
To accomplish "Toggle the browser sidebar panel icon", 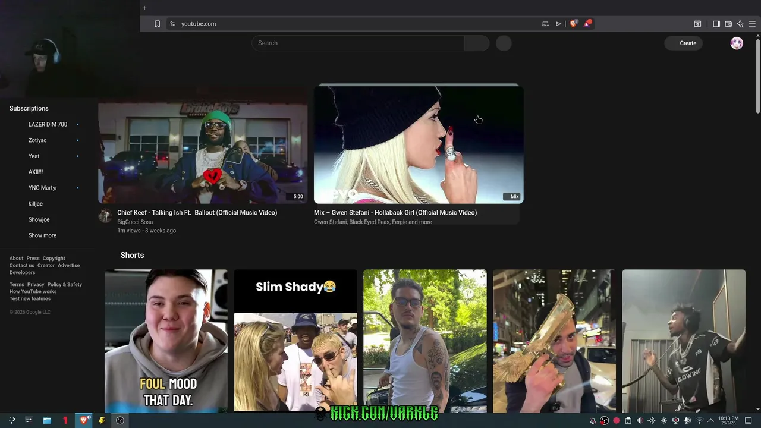I will (x=716, y=24).
